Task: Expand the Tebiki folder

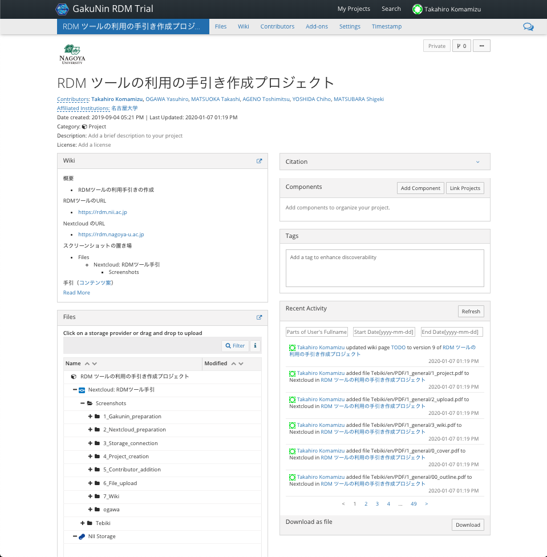Action: [83, 523]
